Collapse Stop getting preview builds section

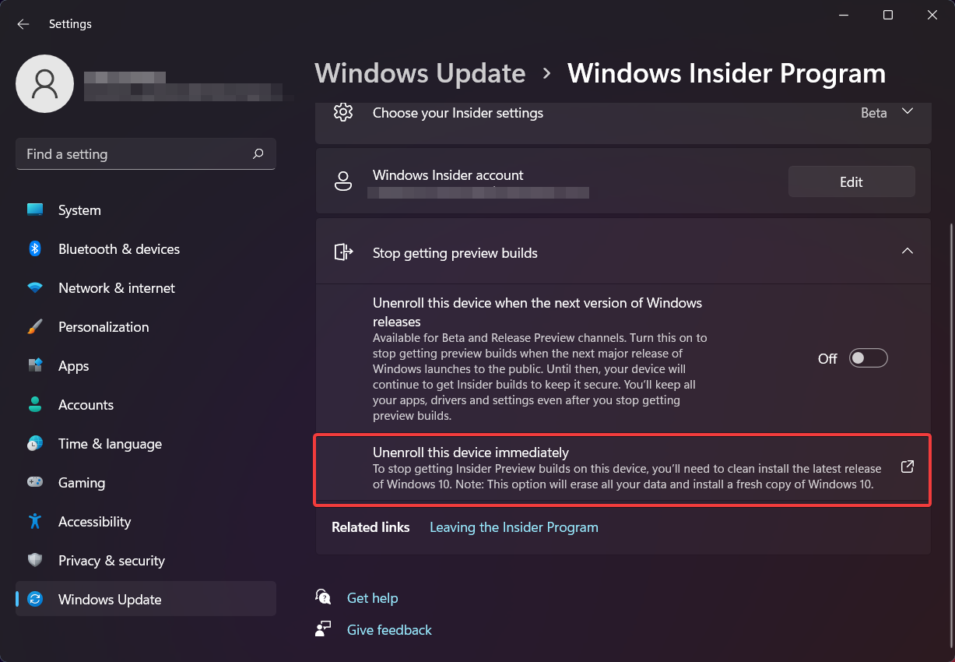[907, 251]
